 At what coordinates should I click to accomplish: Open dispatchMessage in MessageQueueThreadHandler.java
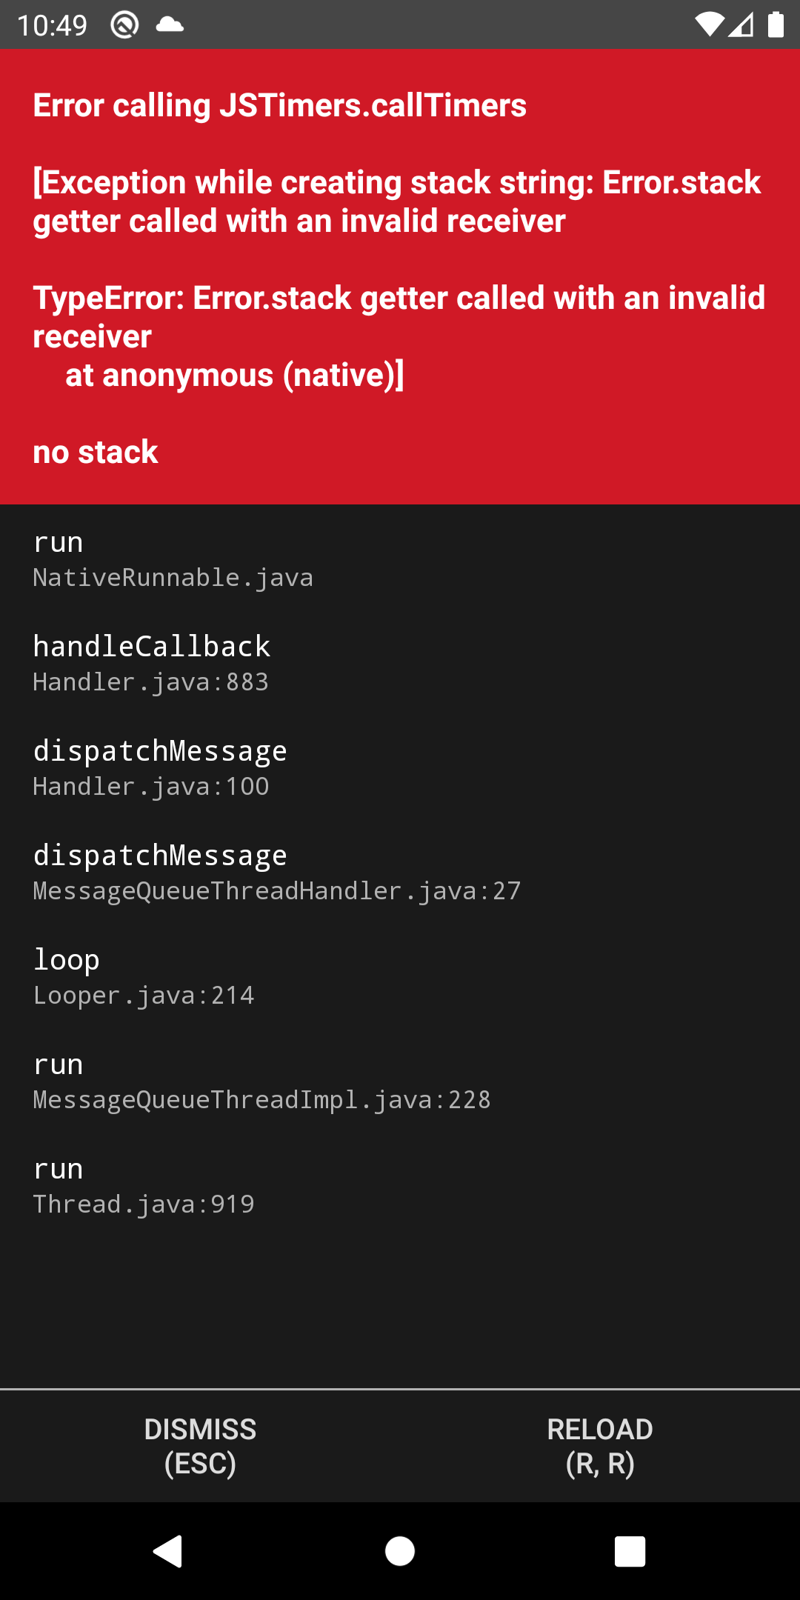[276, 872]
